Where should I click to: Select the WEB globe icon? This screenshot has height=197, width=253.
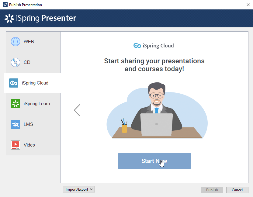[16, 42]
